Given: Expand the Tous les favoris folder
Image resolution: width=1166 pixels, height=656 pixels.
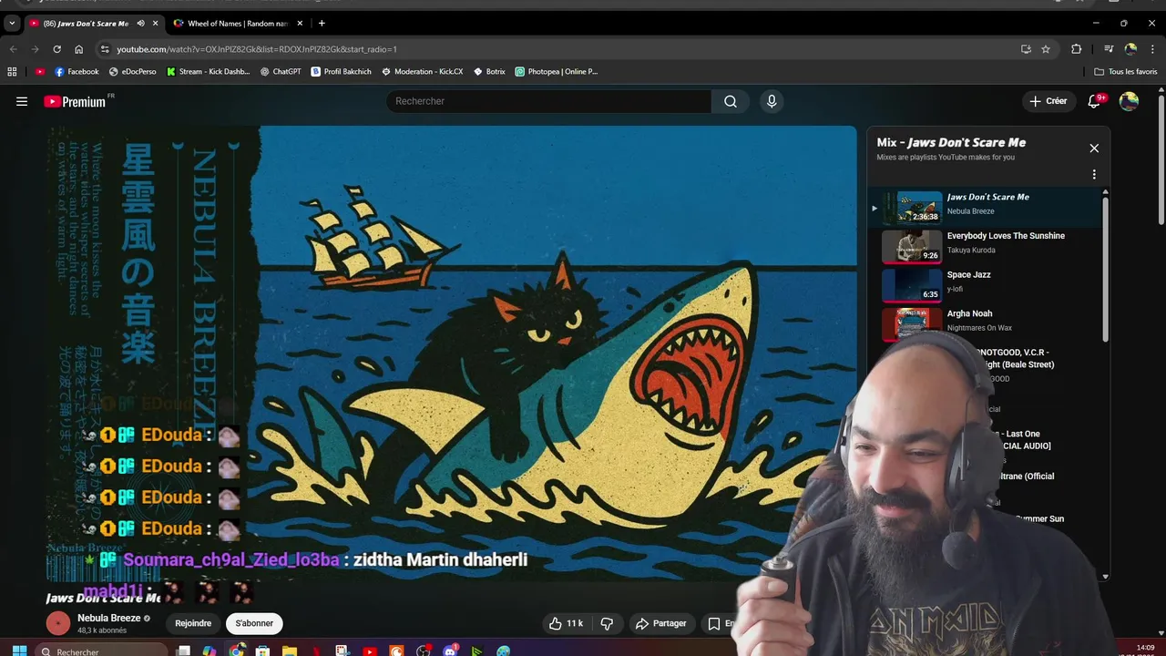Looking at the screenshot, I should 1125,71.
